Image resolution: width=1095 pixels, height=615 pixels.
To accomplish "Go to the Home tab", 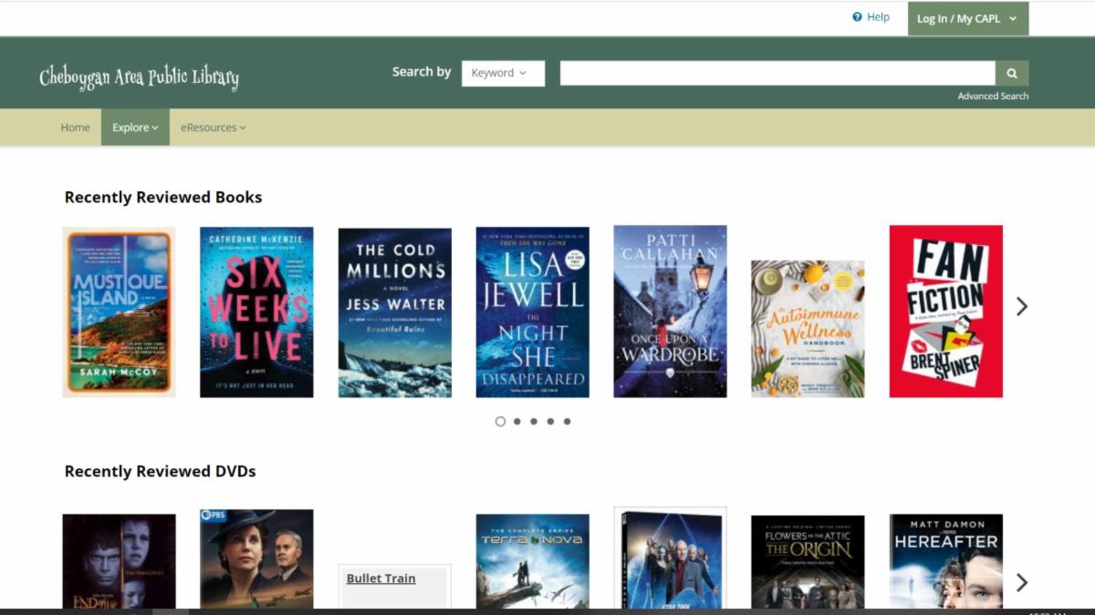I will tap(75, 128).
